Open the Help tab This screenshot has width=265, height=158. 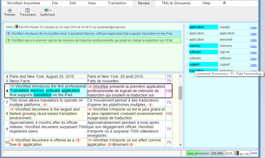pyautogui.click(x=206, y=3)
